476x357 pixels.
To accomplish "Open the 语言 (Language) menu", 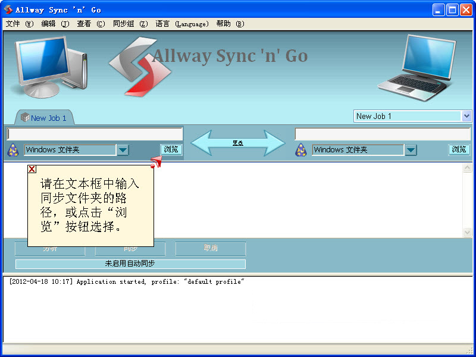I will coord(181,24).
